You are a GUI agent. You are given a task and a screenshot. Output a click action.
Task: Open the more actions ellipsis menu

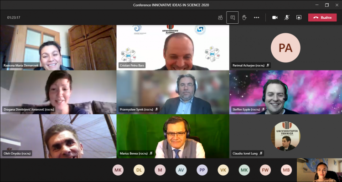(256, 17)
